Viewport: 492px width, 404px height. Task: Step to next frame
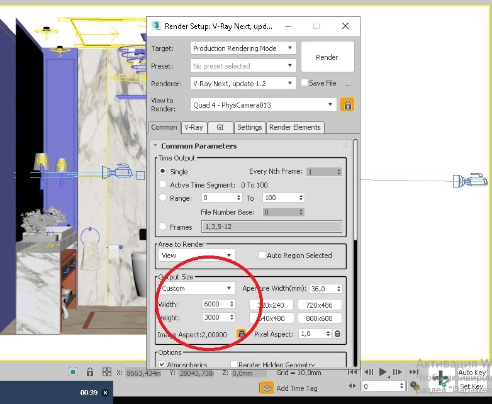point(397,372)
